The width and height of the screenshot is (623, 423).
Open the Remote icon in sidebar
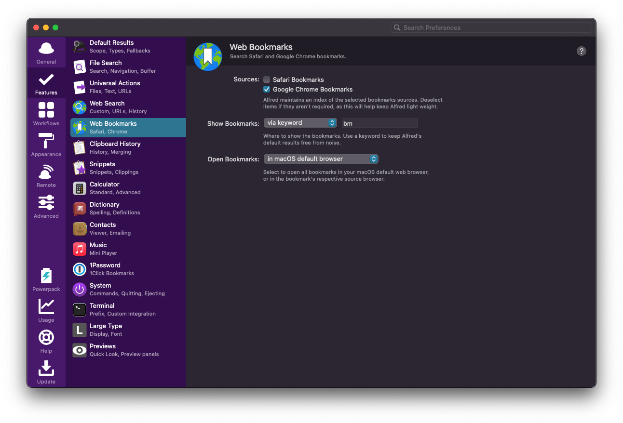pos(46,172)
